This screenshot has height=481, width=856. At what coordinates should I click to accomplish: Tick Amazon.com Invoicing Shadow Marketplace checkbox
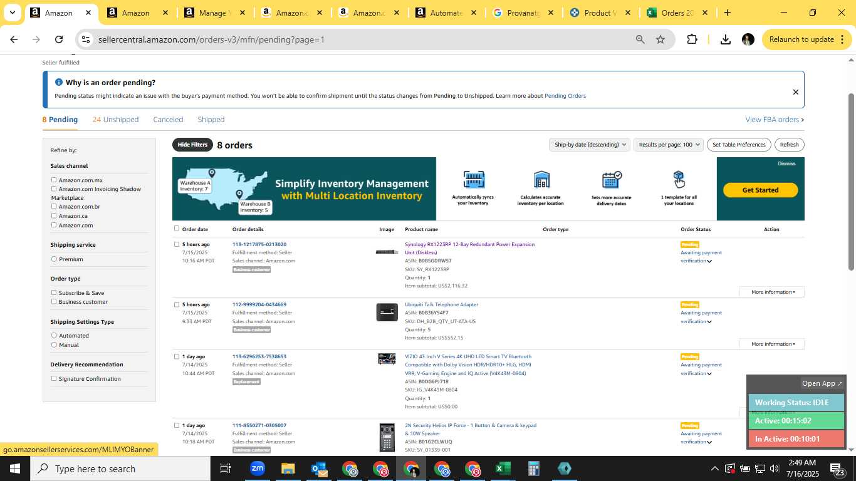click(54, 189)
